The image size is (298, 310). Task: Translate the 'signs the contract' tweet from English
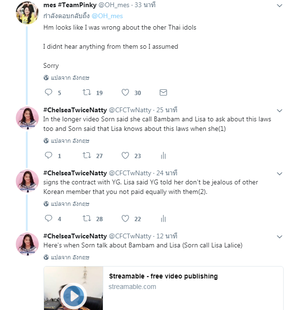click(x=67, y=203)
